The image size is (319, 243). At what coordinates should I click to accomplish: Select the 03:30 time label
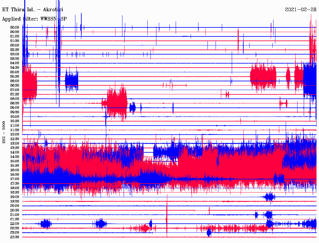15,59
